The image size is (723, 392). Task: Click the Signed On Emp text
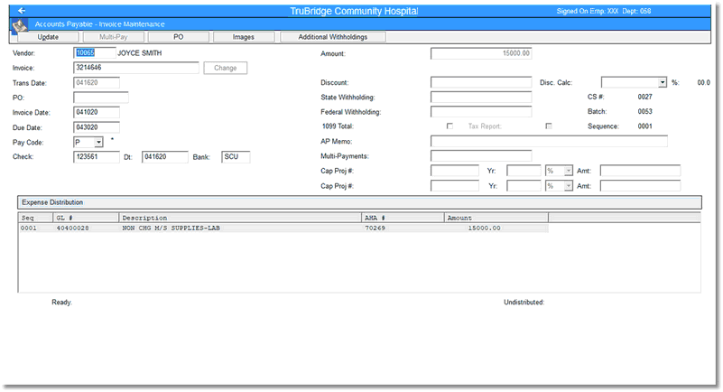coord(604,11)
